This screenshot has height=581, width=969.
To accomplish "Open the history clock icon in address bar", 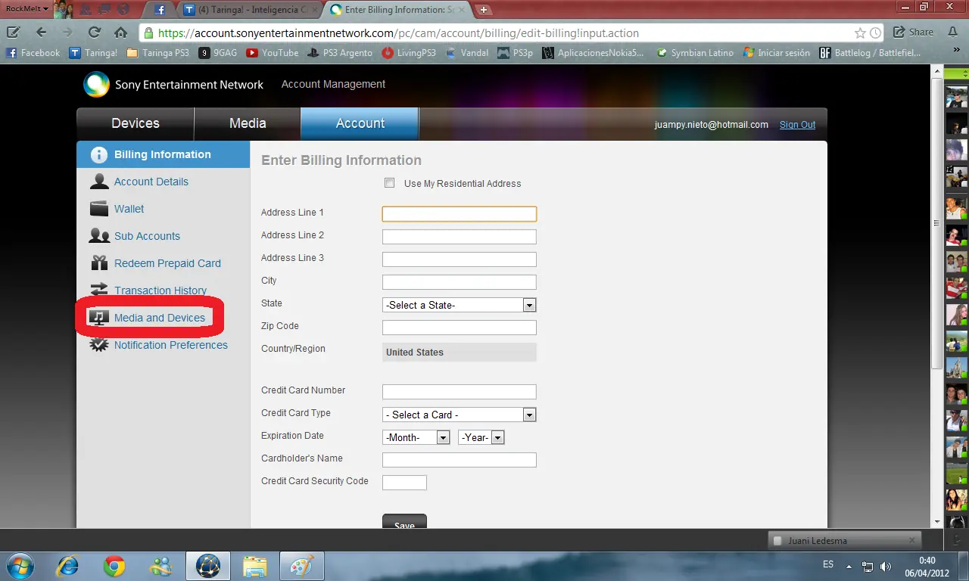I will (x=875, y=33).
